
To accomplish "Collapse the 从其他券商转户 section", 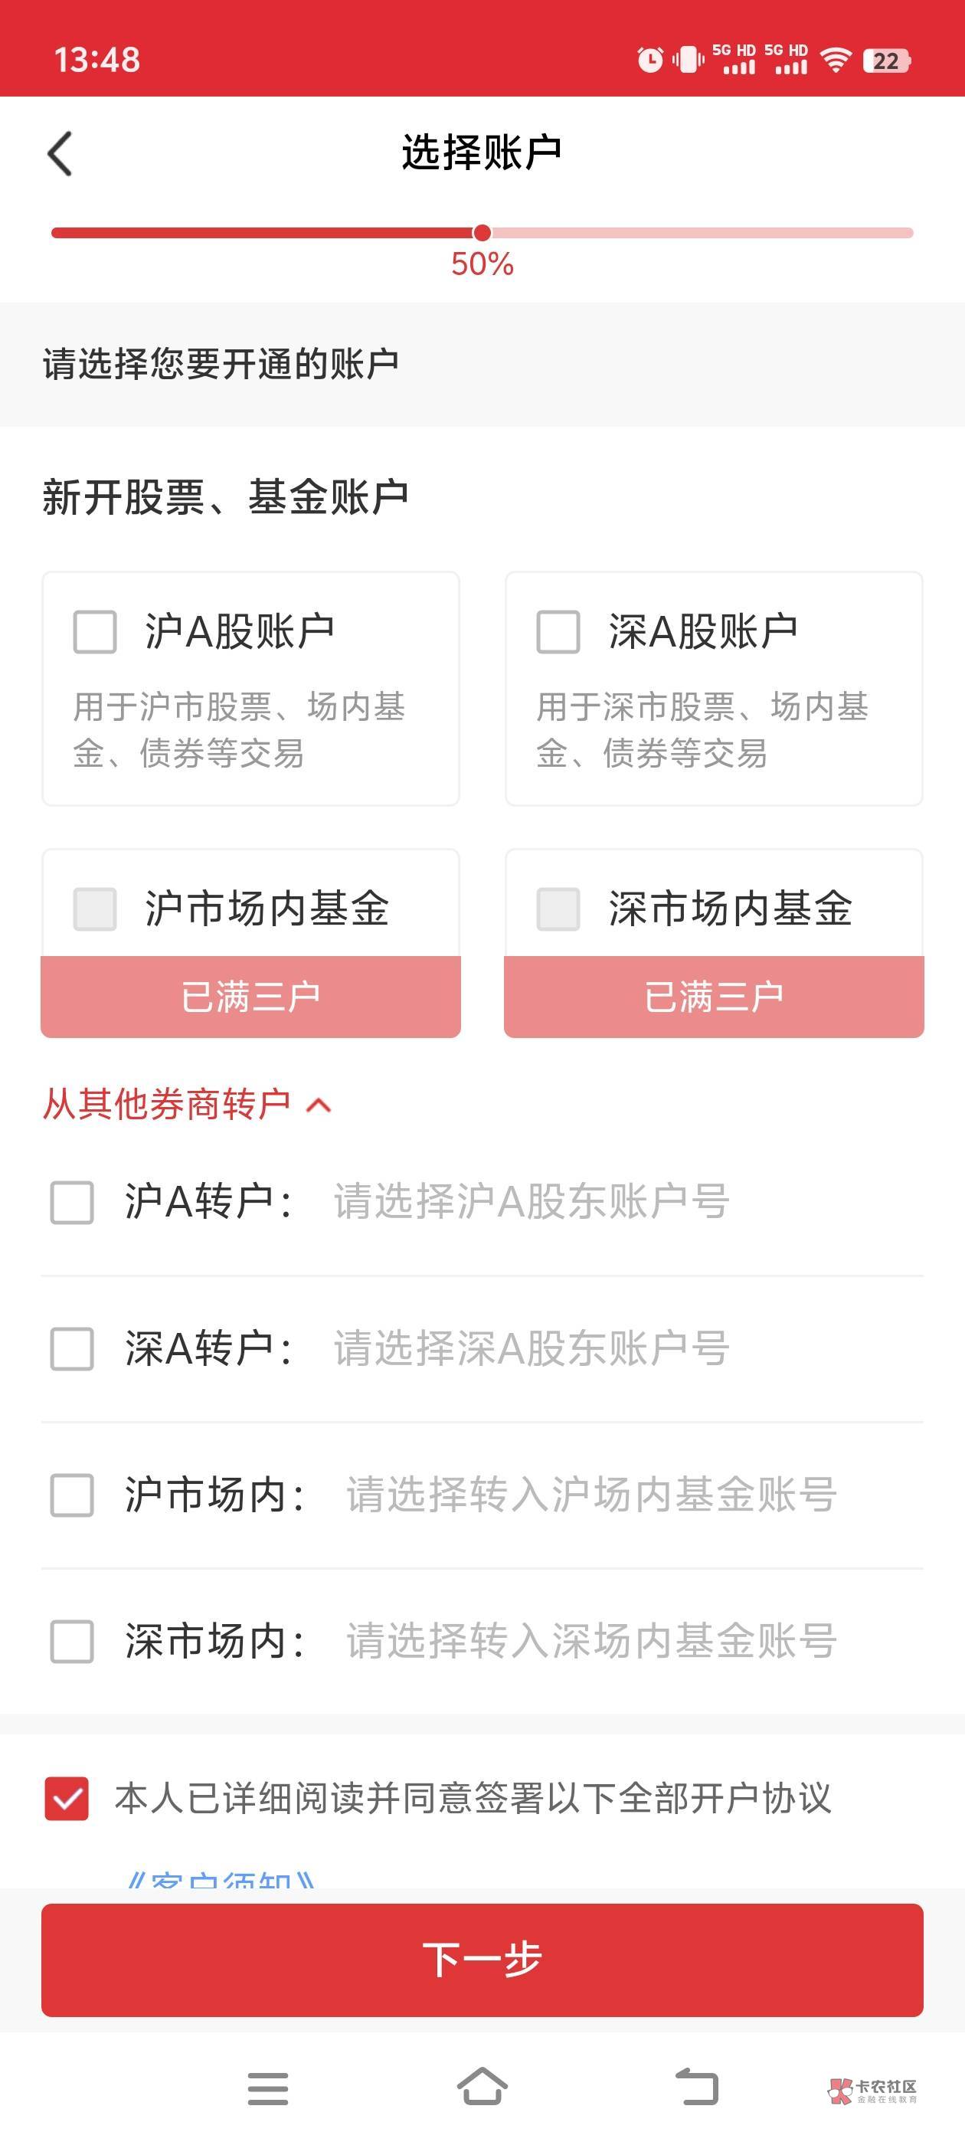I will pyautogui.click(x=319, y=1105).
